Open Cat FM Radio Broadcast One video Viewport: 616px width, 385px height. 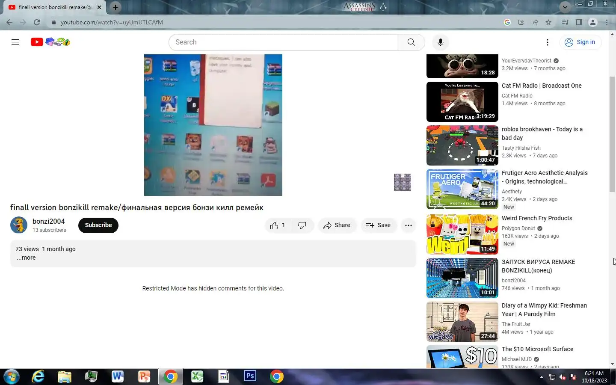[542, 86]
